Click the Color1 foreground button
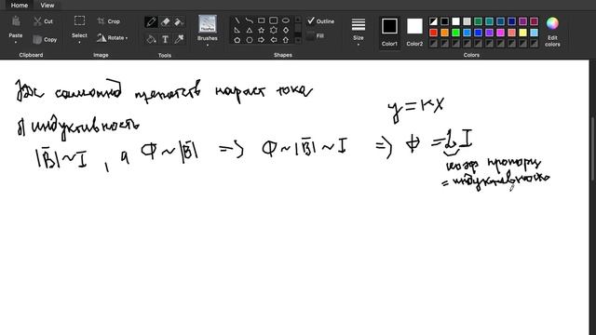Viewport: 596px width, 335px height. 389,32
